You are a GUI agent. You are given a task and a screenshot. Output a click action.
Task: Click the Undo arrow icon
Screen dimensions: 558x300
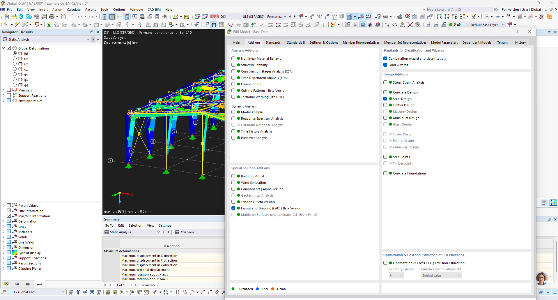pyautogui.click(x=80, y=17)
